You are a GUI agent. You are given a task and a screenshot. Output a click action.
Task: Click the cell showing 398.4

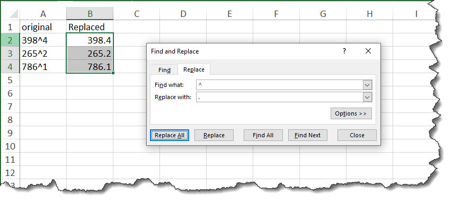pos(90,40)
